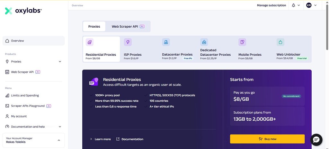Select the Dedicated Datacenter Proxies card
The image size is (329, 149).
tap(216, 49)
